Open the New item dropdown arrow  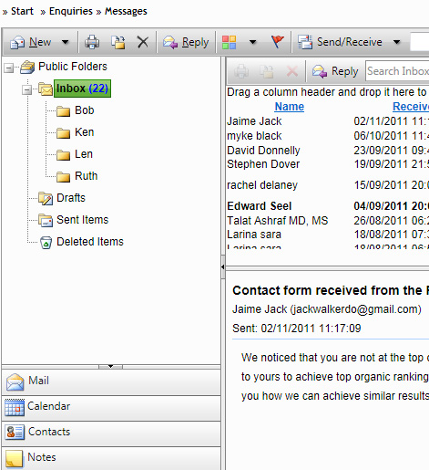(x=66, y=42)
